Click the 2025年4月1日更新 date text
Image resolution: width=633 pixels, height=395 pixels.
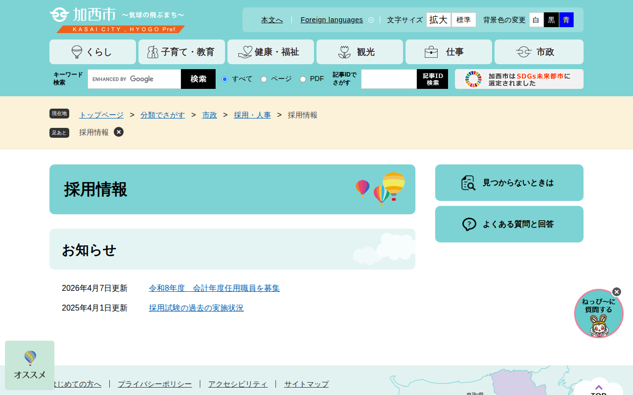[94, 308]
